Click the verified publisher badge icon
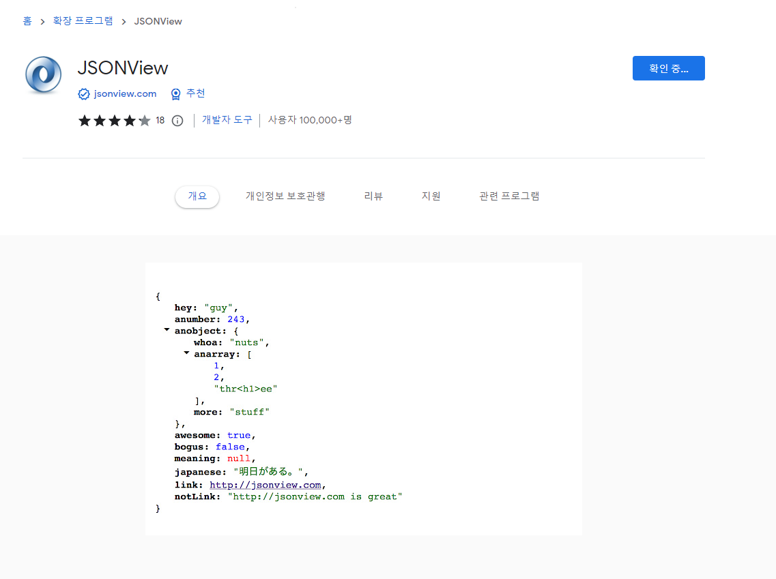The width and height of the screenshot is (776, 579). tap(84, 94)
